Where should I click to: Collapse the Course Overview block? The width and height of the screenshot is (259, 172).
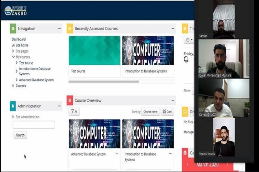pyautogui.click(x=173, y=101)
